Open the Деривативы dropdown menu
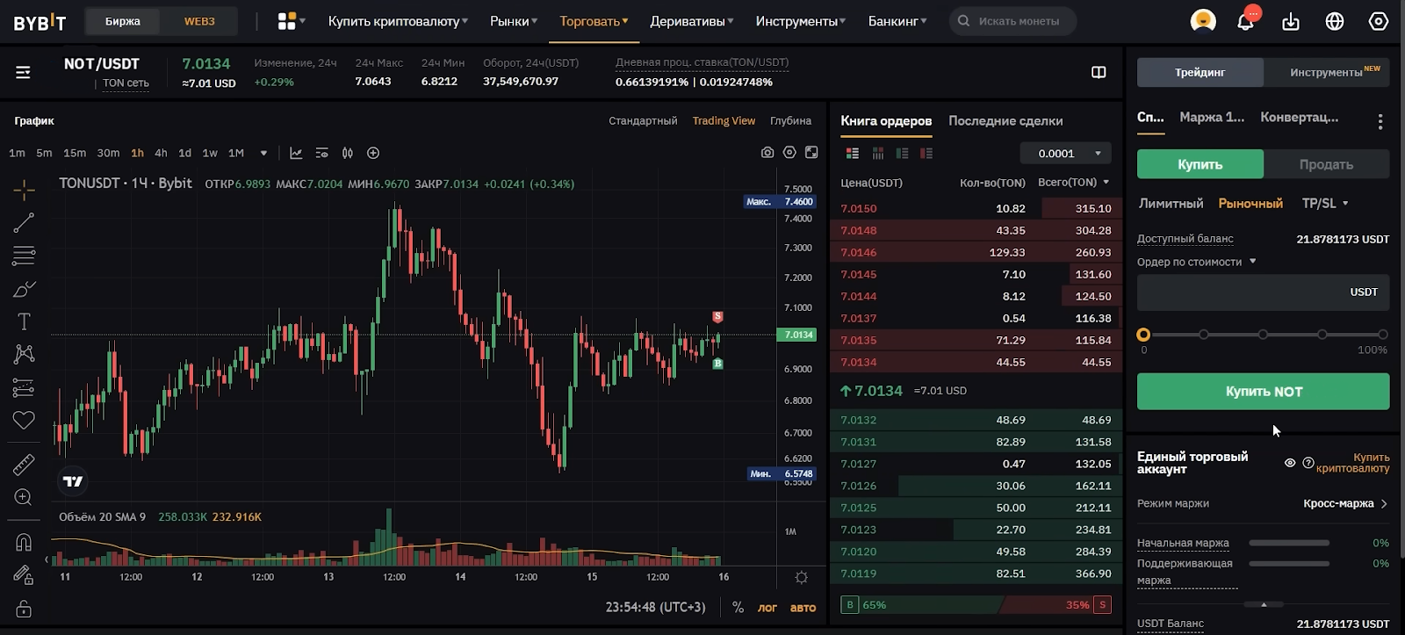The image size is (1405, 635). click(691, 21)
